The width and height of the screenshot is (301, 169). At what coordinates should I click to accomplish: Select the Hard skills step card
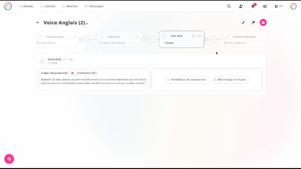182,39
